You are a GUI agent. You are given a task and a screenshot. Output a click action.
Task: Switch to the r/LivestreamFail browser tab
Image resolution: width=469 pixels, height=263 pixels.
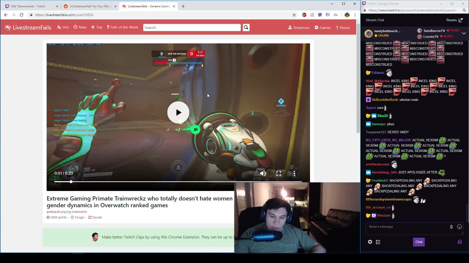[90, 6]
